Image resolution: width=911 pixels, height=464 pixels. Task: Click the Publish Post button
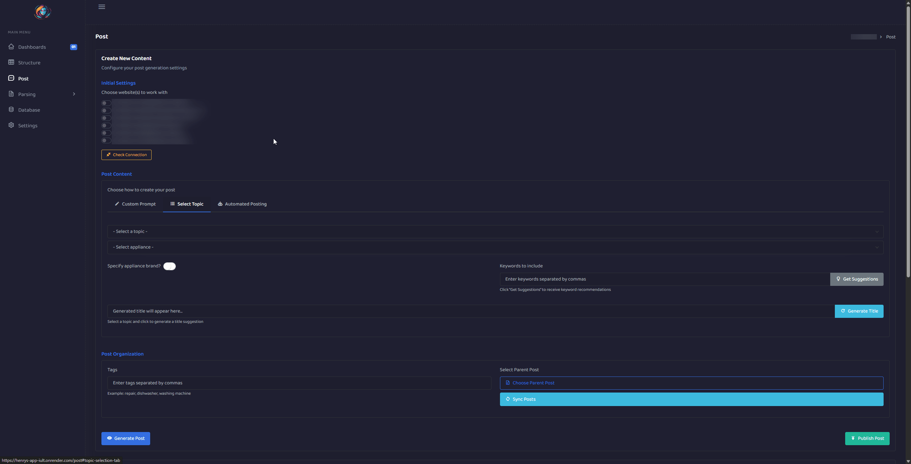point(867,438)
